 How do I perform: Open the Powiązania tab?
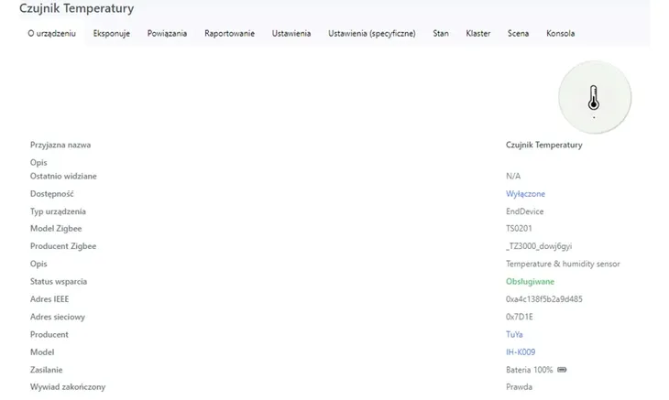[x=167, y=33]
